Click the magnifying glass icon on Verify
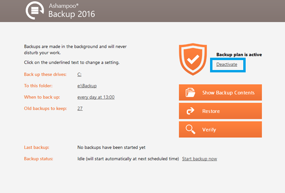 click(190, 129)
